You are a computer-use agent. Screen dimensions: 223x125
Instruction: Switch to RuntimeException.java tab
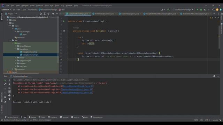(130, 14)
